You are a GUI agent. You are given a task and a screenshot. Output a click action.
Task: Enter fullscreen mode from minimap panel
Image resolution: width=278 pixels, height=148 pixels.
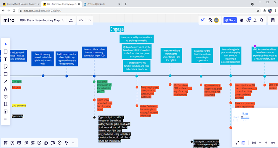click(237, 143)
